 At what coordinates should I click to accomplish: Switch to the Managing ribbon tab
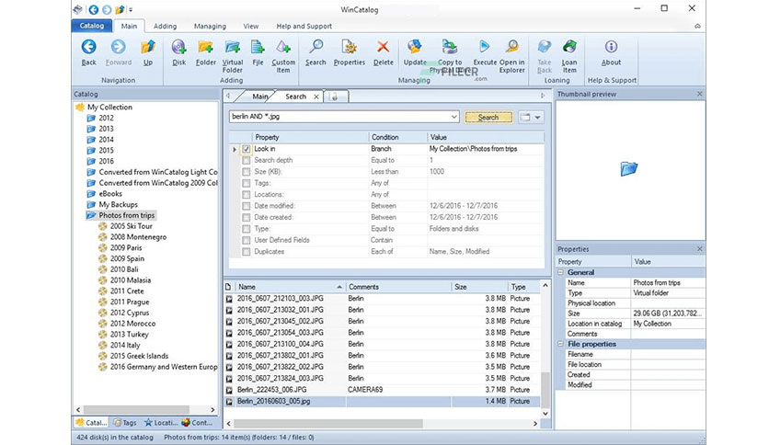coord(210,26)
